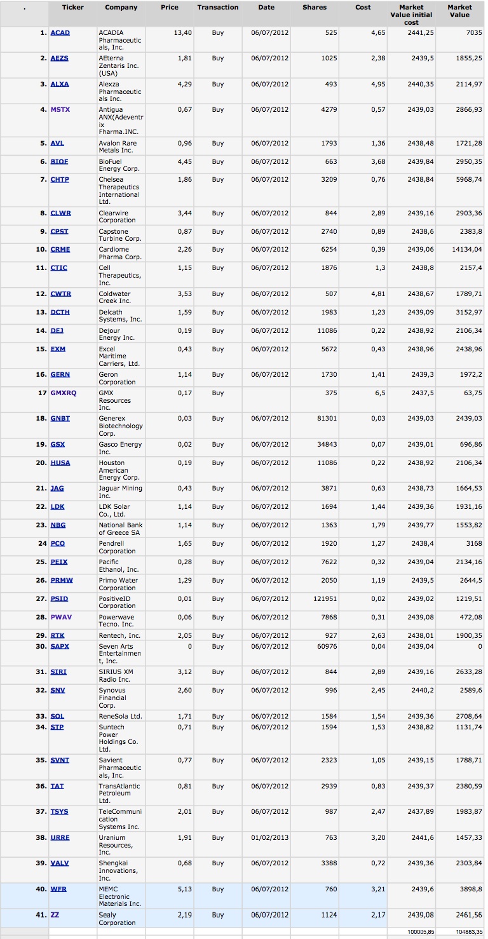This screenshot has height=939, width=488.
Task: Open the NBG ticker link
Action: [58, 525]
